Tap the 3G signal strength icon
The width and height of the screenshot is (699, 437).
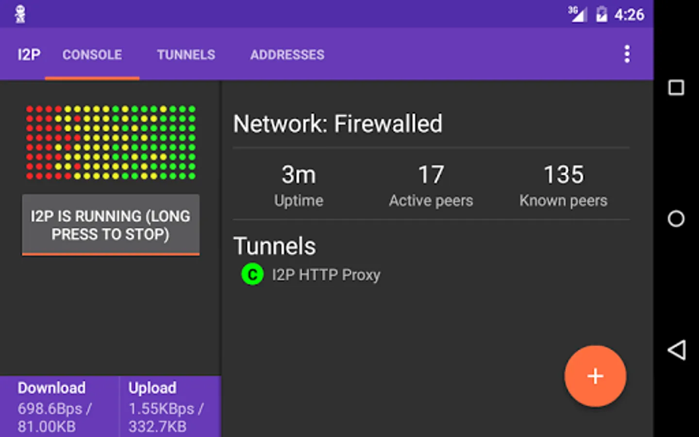point(577,14)
